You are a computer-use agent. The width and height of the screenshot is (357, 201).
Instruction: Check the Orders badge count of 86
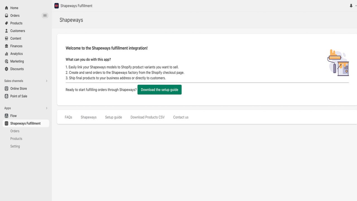pyautogui.click(x=45, y=15)
